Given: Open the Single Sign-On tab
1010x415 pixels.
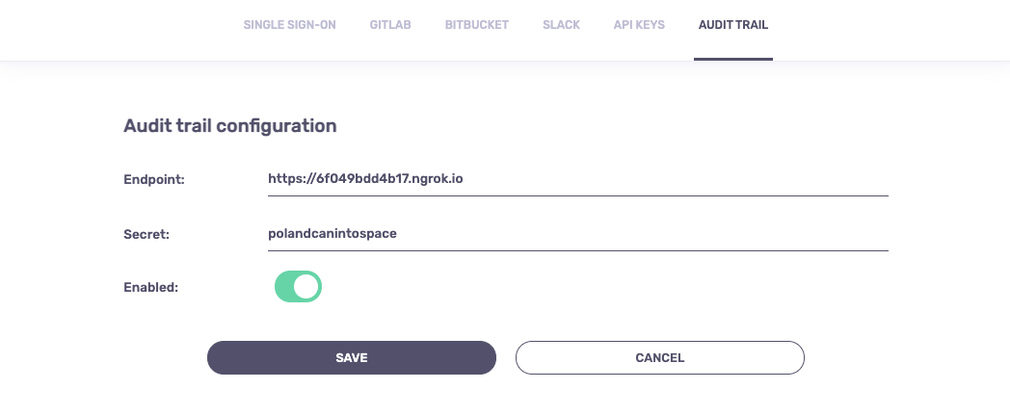Looking at the screenshot, I should pos(289,25).
